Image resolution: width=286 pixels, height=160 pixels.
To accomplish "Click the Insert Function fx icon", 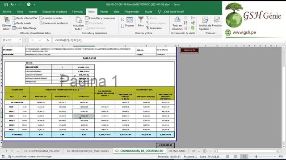I will click(48, 40).
